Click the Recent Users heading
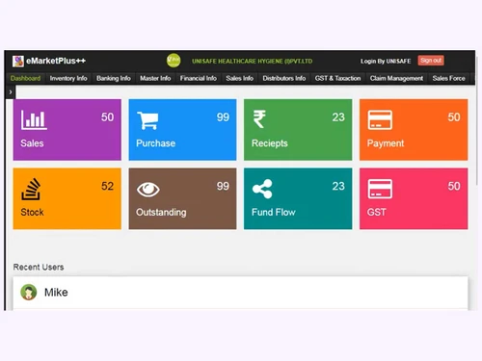Screen dimensions: 482x361 point(39,267)
